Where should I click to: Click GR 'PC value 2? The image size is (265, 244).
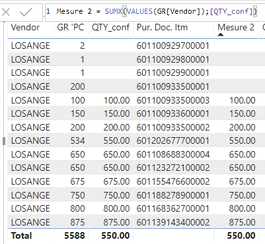point(82,46)
